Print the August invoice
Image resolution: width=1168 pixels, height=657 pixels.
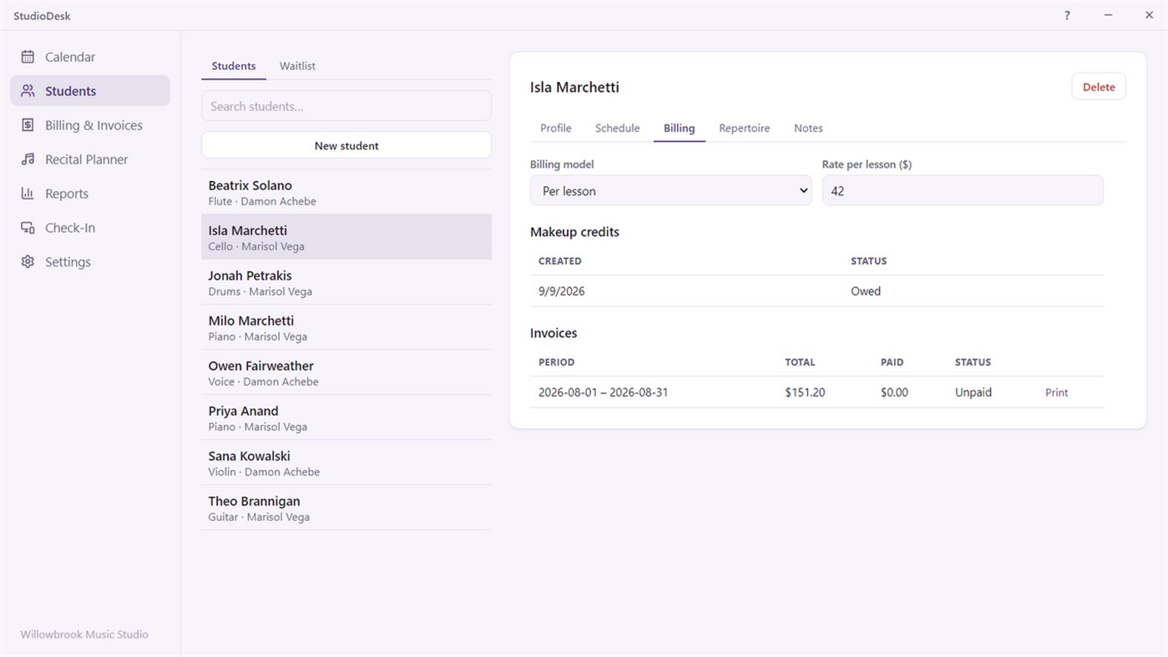(x=1056, y=392)
